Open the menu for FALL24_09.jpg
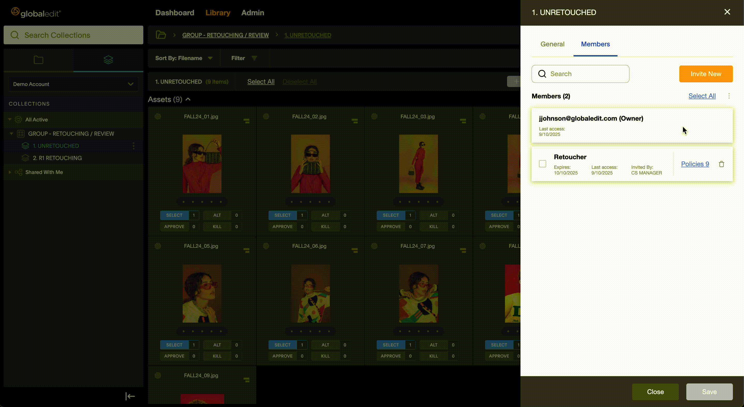Image resolution: width=744 pixels, height=407 pixels. click(246, 380)
